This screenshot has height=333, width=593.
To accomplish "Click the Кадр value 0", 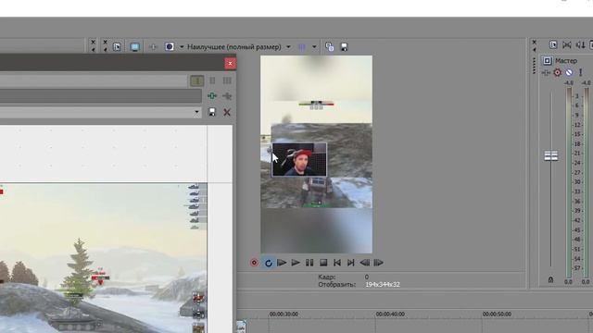I will [x=367, y=277].
